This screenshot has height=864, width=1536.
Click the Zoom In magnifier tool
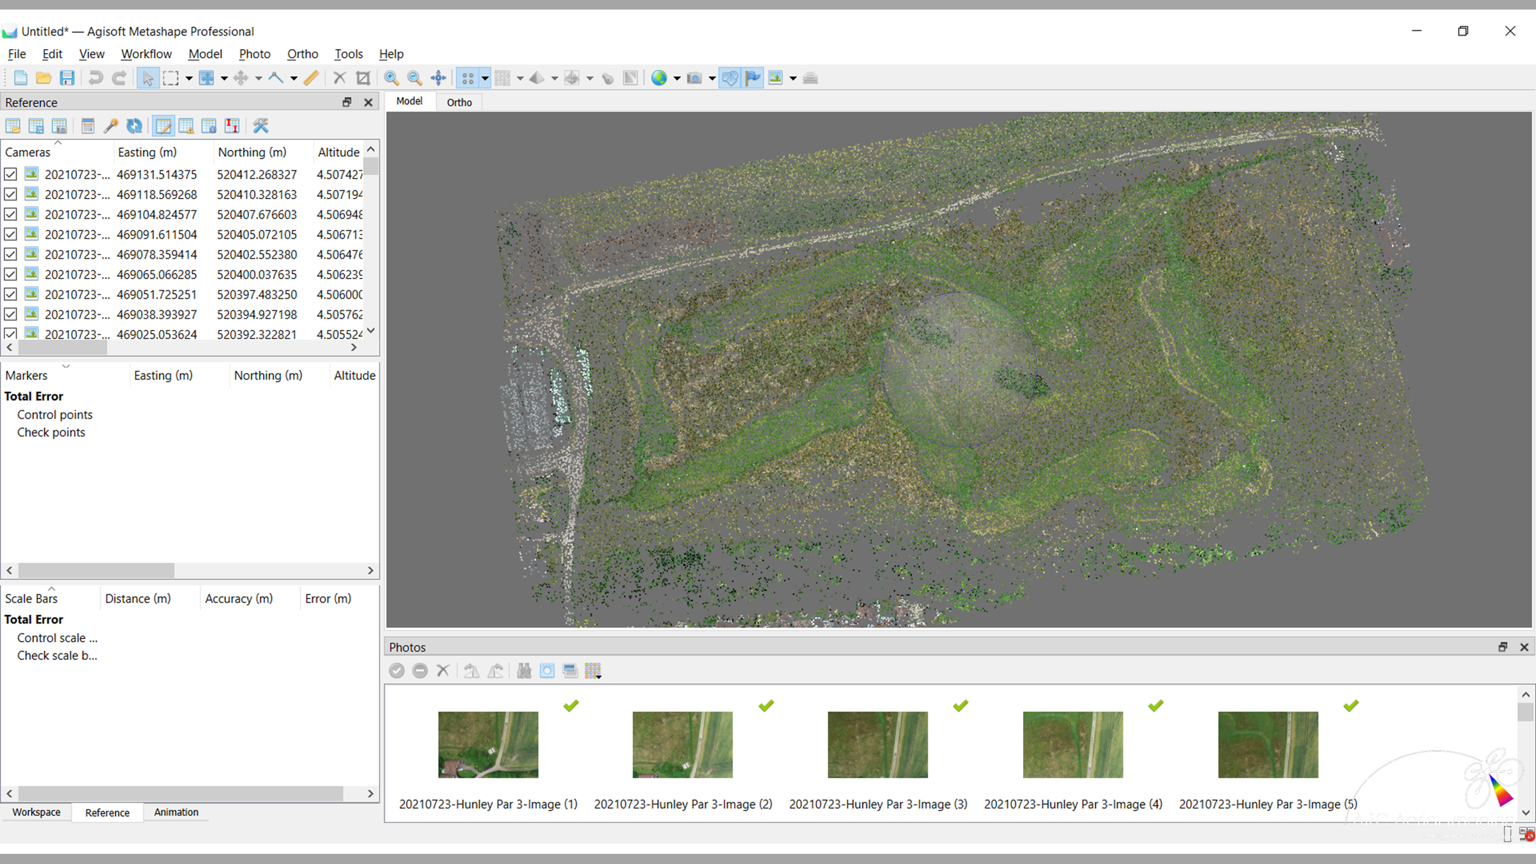tap(391, 78)
